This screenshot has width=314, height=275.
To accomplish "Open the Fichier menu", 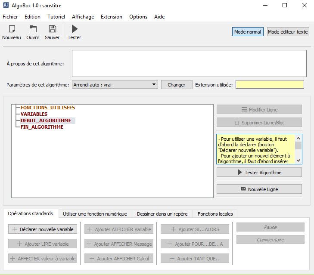I will pos(10,17).
